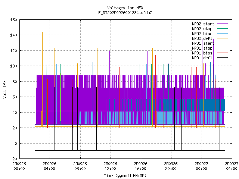Click the 100 y-axis tick label
Viewport: 239px width, 179px height.
point(12,66)
